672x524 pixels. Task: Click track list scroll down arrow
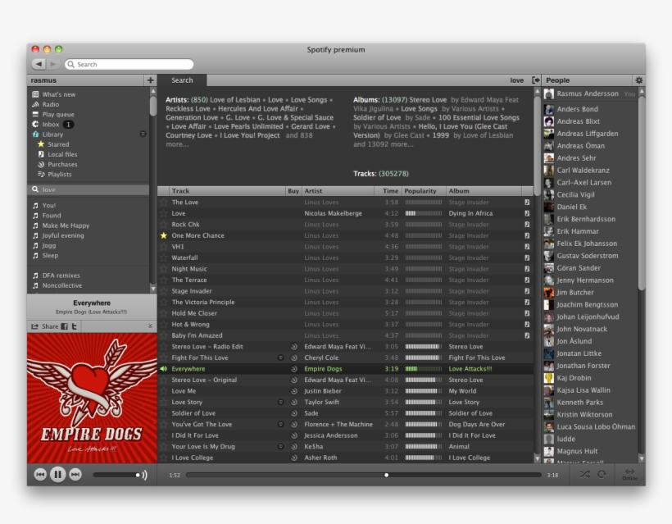coord(537,458)
